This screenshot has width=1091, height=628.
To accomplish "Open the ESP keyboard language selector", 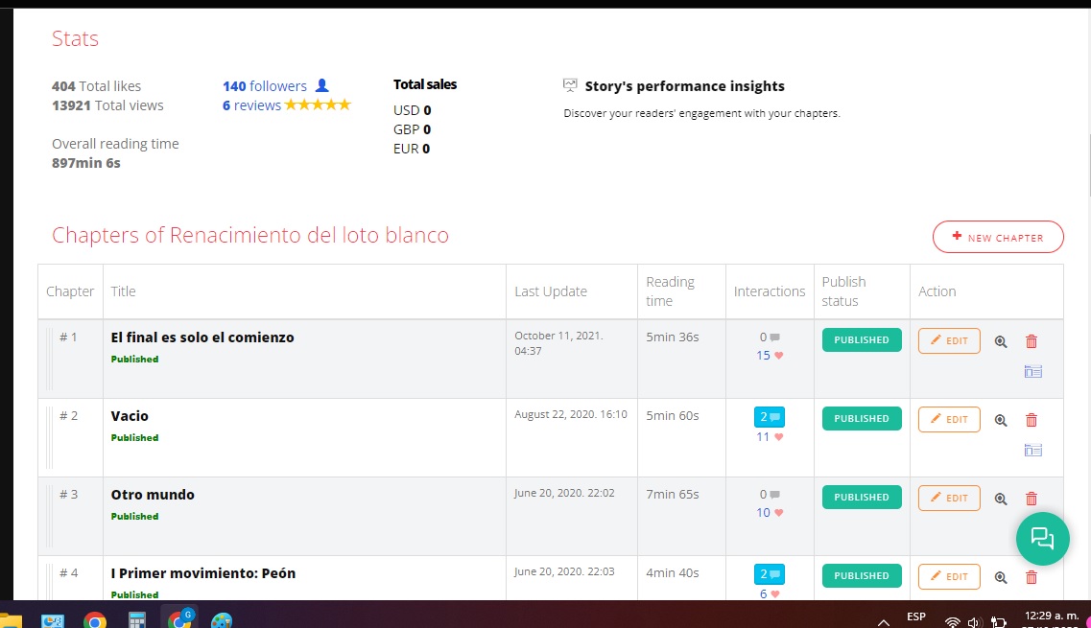I will pyautogui.click(x=915, y=616).
